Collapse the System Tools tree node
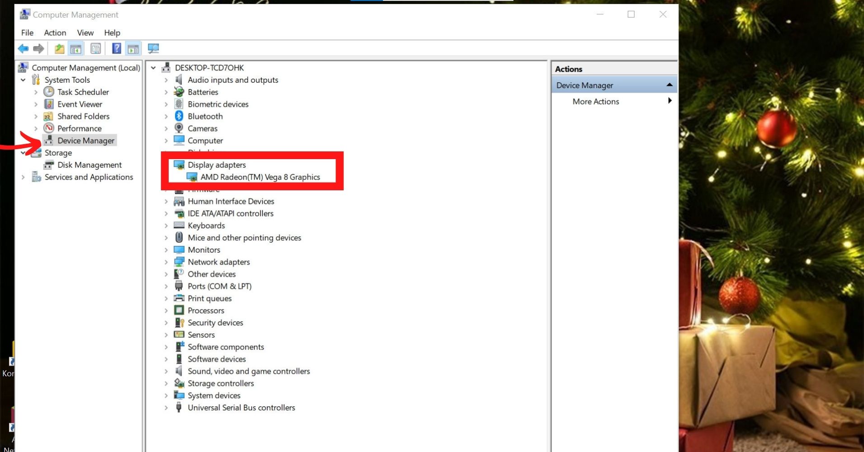864x452 pixels. click(x=23, y=80)
